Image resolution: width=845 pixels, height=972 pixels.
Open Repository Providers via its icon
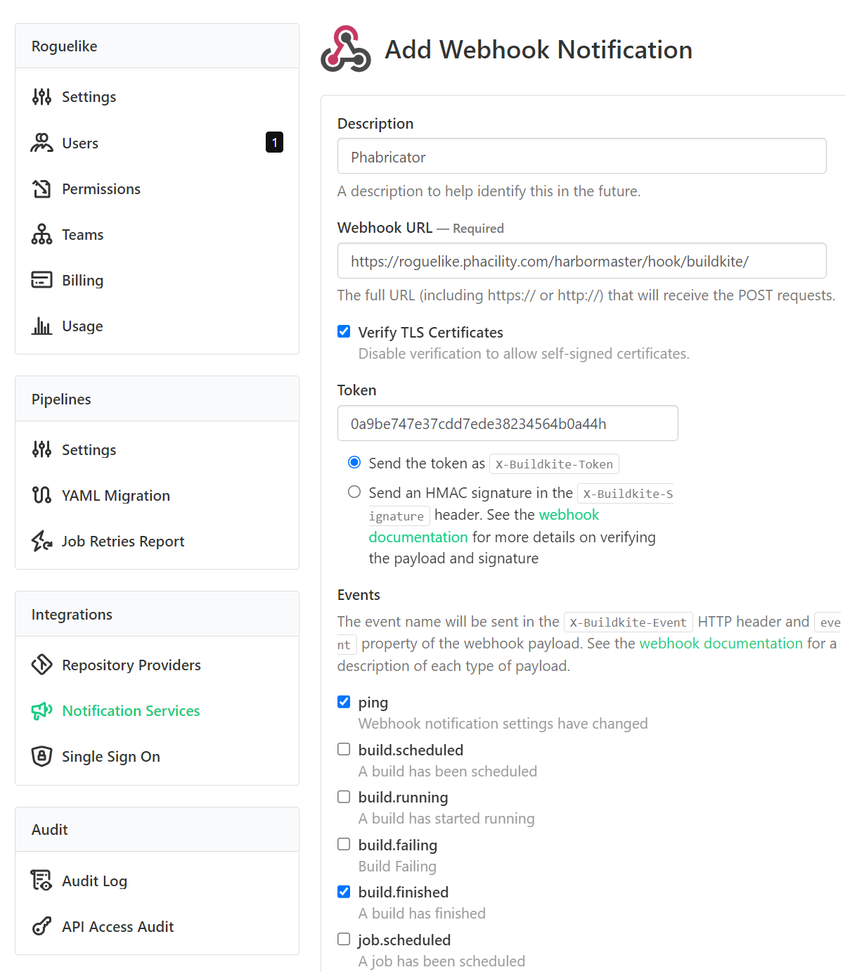(x=41, y=665)
